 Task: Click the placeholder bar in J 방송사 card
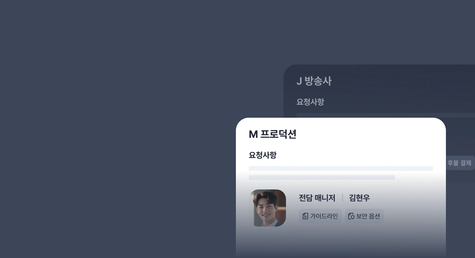pyautogui.click(x=386, y=115)
